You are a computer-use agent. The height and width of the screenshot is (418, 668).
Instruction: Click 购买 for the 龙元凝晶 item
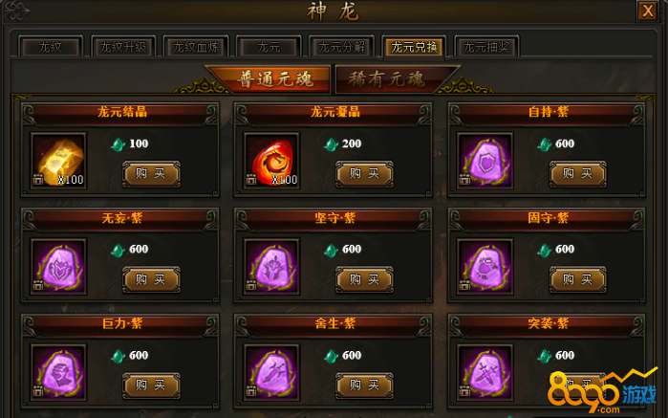point(364,173)
